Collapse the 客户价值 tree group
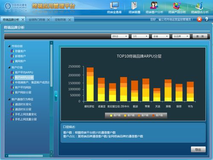Image resolution: width=213 pixels, height=160 pixels. (x=9, y=67)
